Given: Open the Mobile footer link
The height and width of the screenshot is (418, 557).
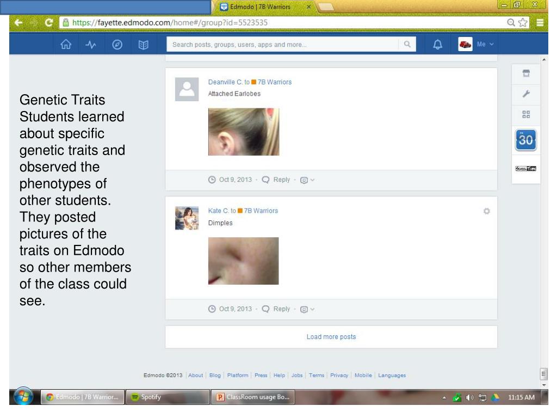Looking at the screenshot, I should coord(363,376).
